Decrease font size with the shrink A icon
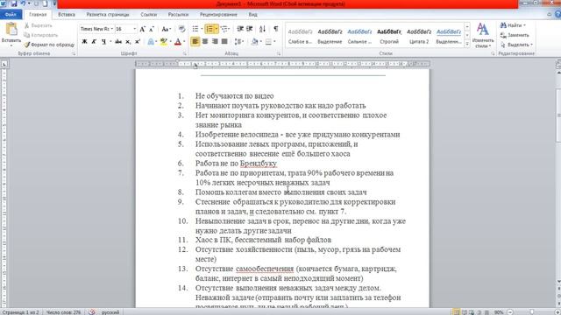 tap(152, 29)
